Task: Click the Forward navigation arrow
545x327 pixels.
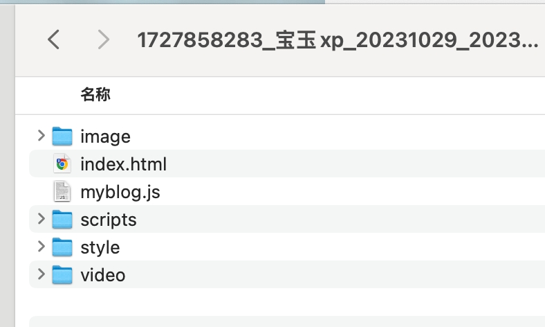Action: [x=104, y=39]
